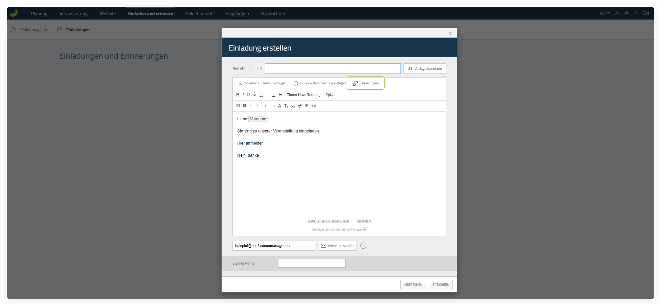Apply subscript formatting

[293, 106]
